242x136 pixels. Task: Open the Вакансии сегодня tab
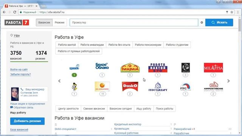[121, 108]
